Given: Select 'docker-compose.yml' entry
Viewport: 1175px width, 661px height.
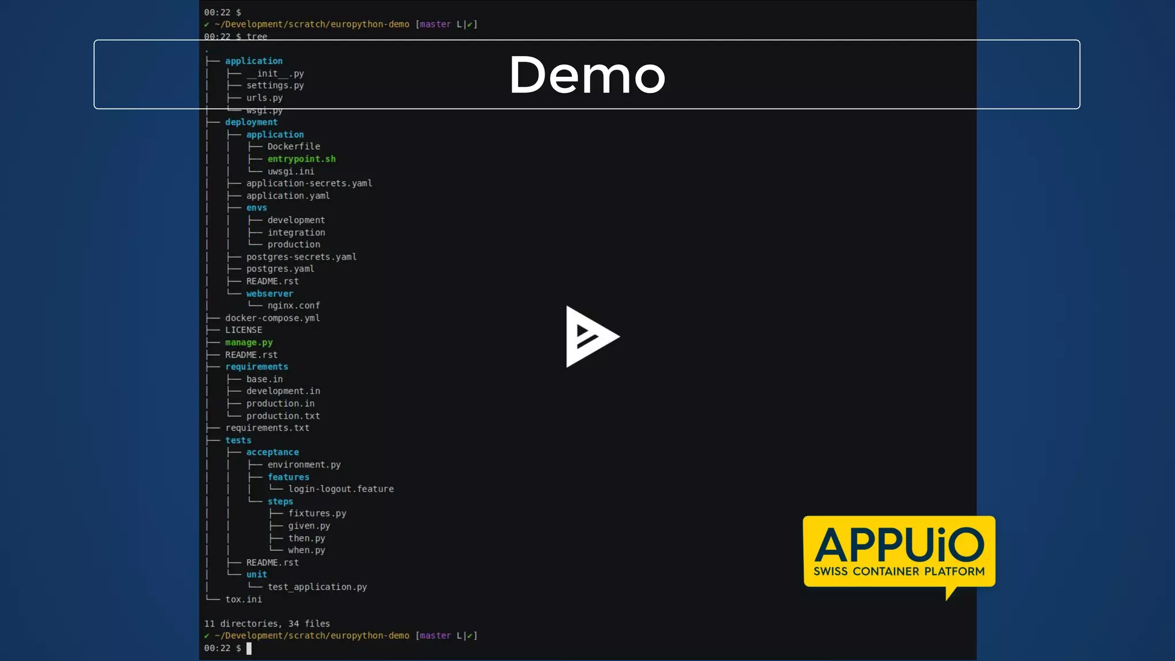Looking at the screenshot, I should click(273, 318).
